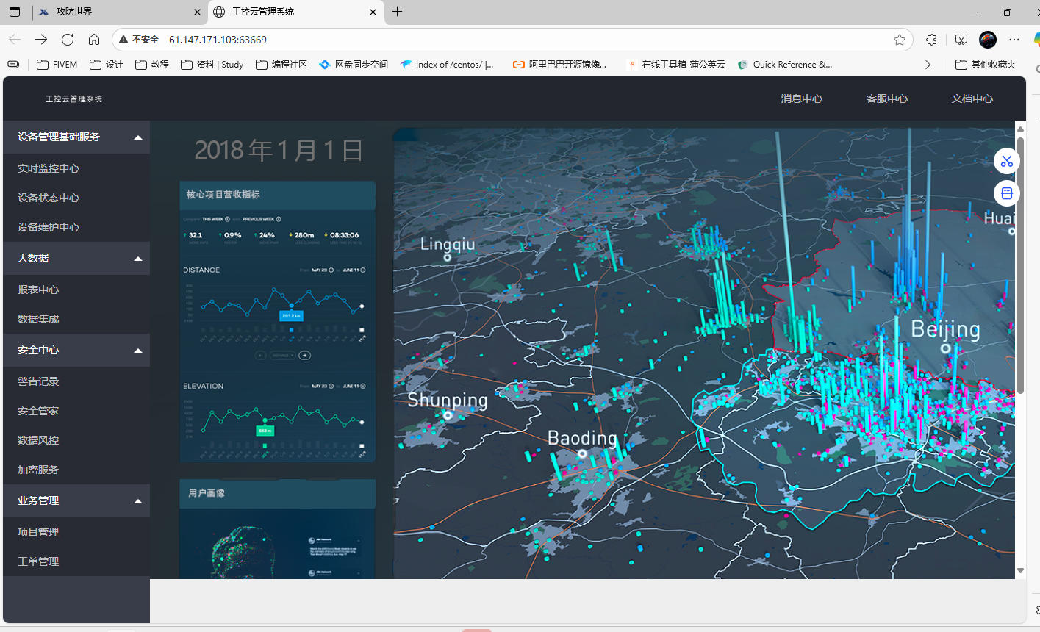Click the page vertical scrollbar thumb

[1020, 265]
